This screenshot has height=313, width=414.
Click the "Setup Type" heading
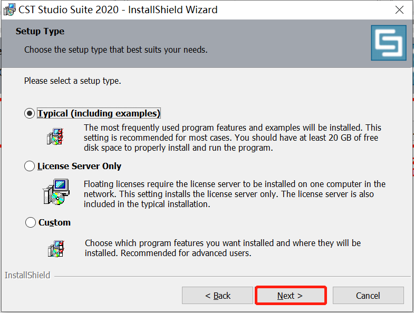[x=40, y=32]
